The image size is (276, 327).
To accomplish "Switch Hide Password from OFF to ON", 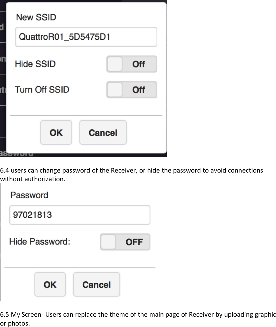I will coord(125,242).
